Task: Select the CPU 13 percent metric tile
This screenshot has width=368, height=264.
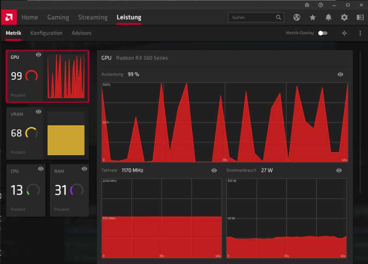Action: 26,190
